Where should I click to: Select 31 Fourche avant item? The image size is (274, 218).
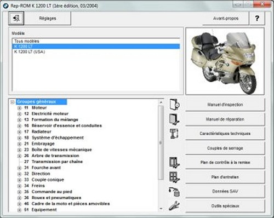(42, 168)
